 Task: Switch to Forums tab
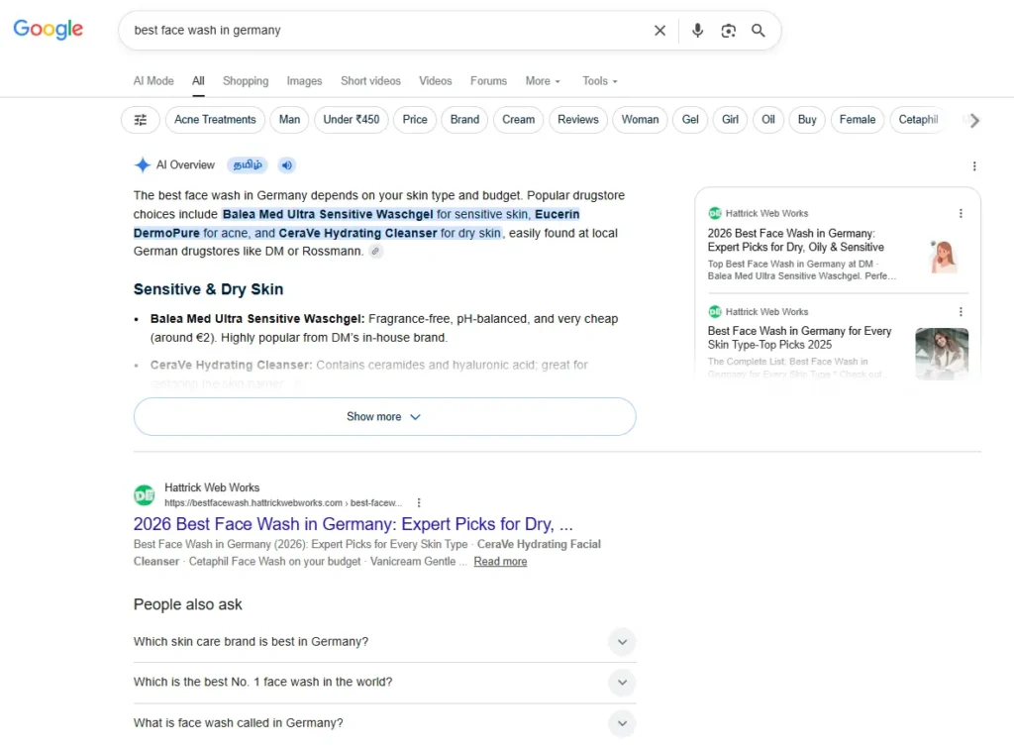pyautogui.click(x=488, y=81)
